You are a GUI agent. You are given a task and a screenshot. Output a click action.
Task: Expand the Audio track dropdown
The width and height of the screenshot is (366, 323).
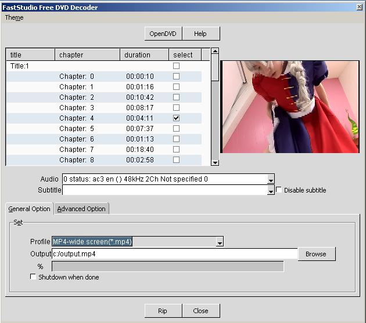[271, 179]
